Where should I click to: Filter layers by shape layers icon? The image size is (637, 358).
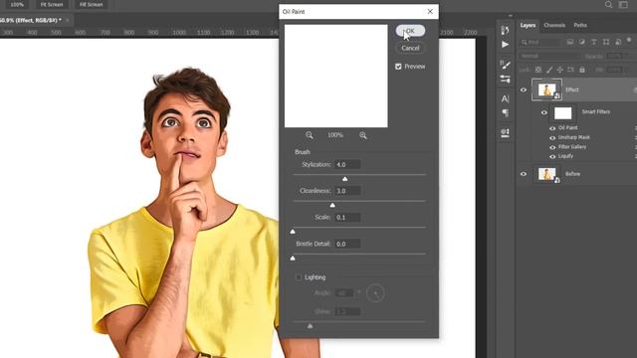606,42
